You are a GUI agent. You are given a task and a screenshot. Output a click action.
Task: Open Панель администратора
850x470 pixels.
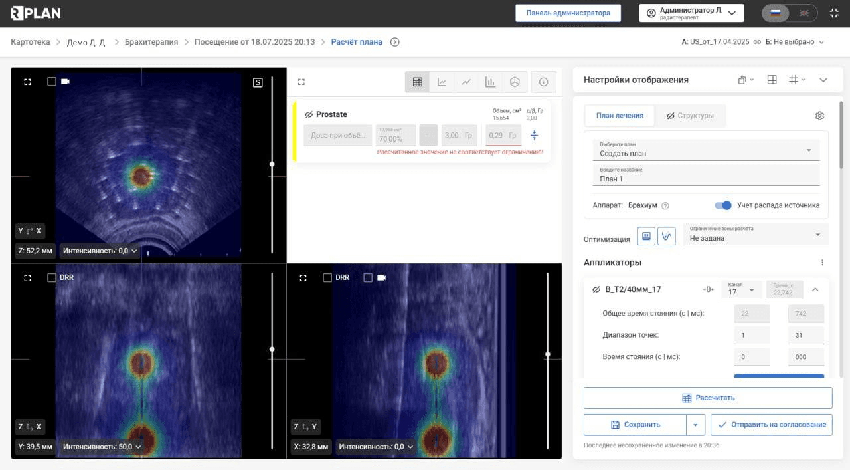coord(568,13)
